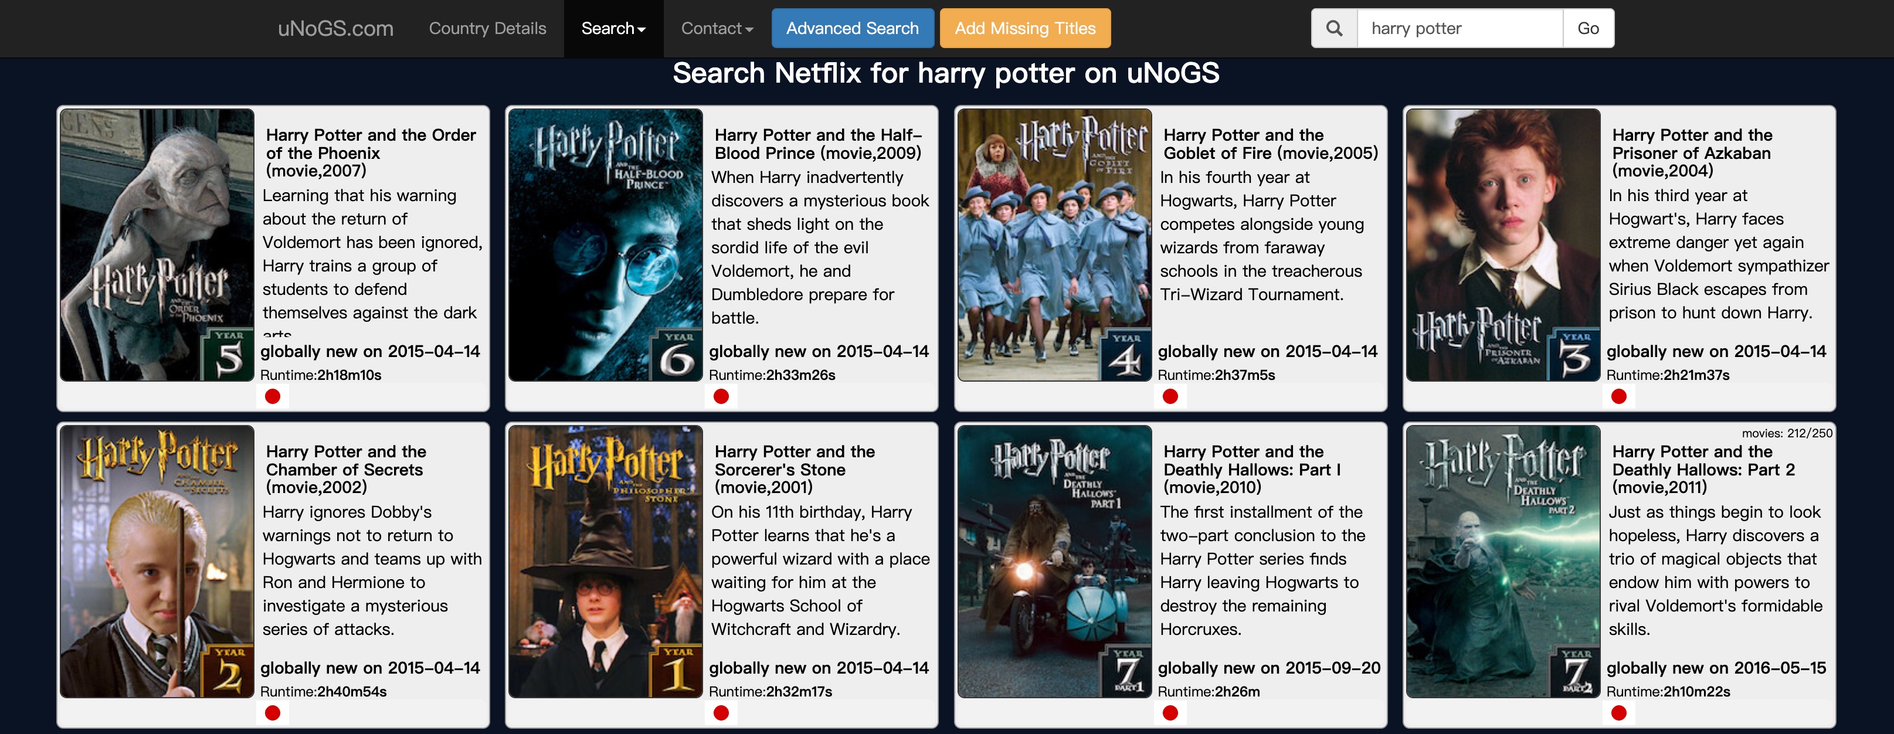1894x734 pixels.
Task: Click runtime text 2h37m5s
Action: pyautogui.click(x=1245, y=375)
